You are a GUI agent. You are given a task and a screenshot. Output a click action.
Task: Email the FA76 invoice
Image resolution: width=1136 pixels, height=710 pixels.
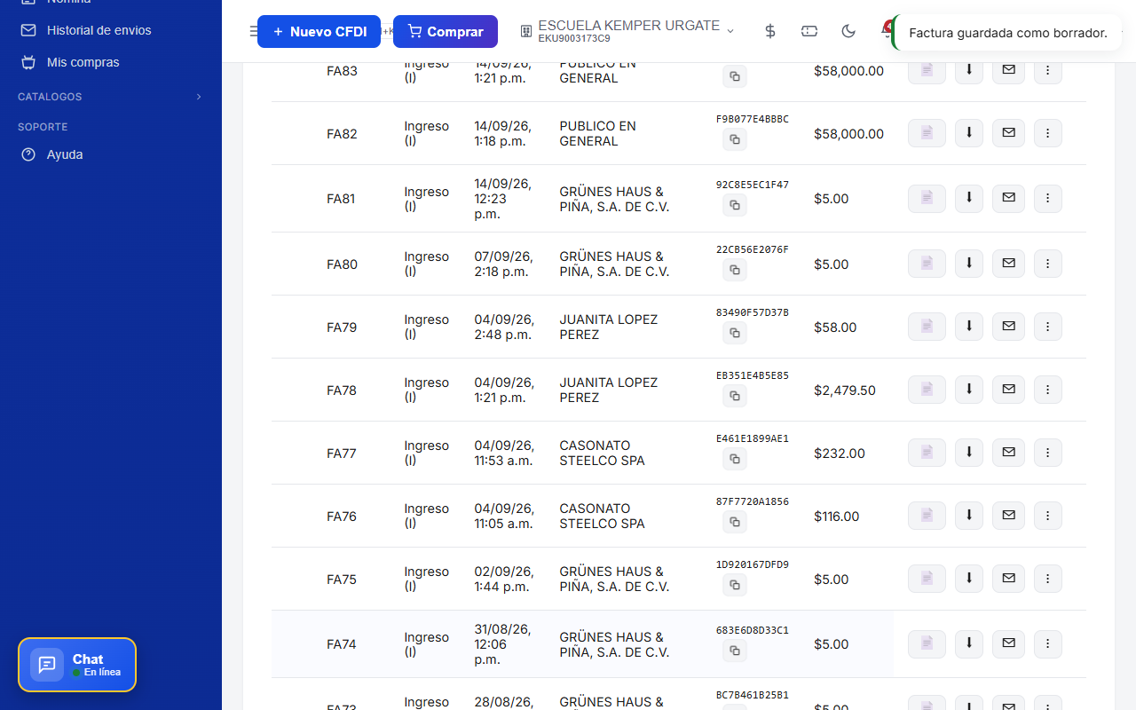pyautogui.click(x=1008, y=516)
